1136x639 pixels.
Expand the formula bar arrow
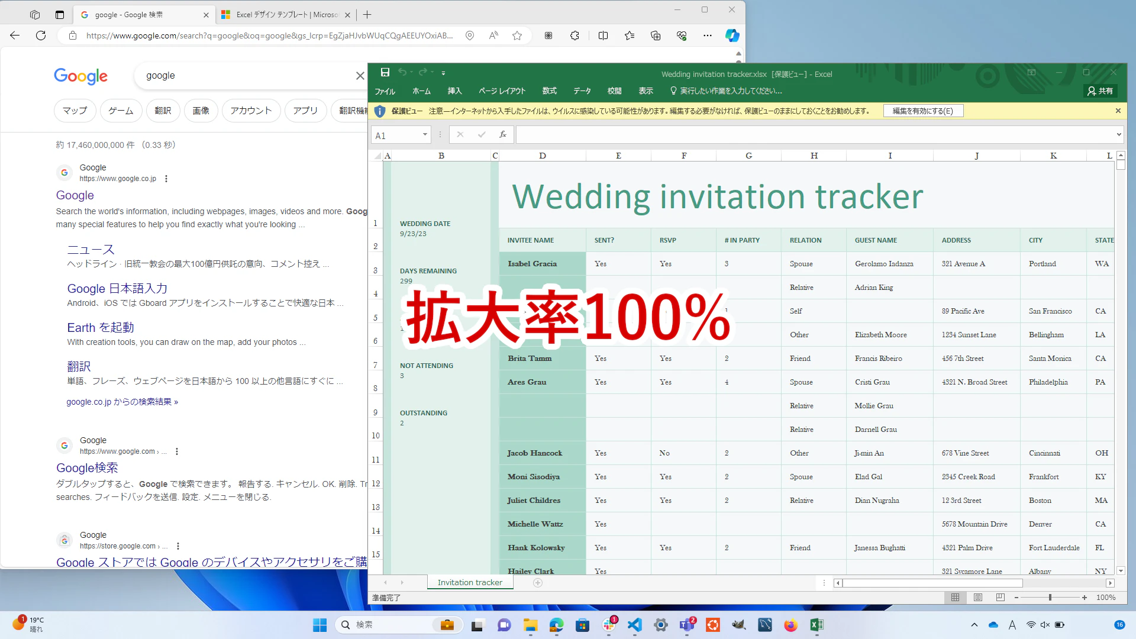point(1119,135)
